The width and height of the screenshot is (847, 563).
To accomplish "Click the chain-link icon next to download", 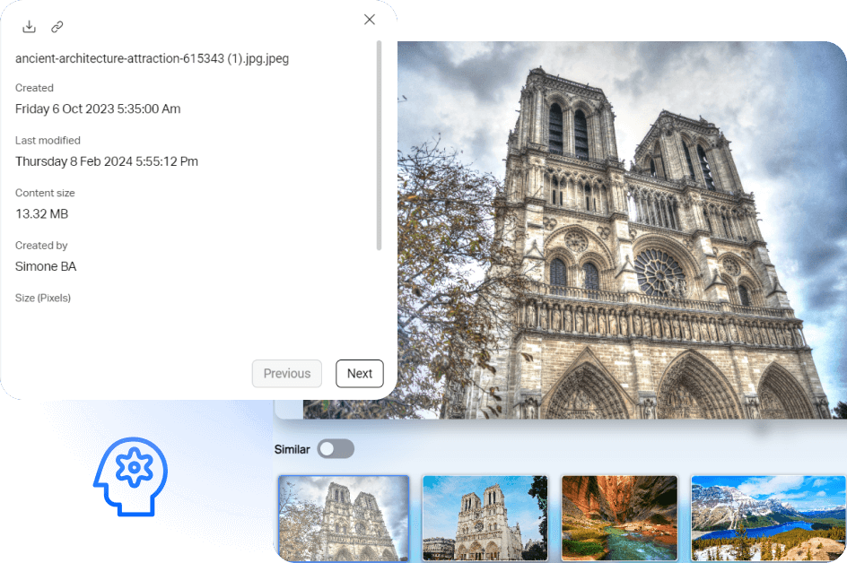I will 57,27.
